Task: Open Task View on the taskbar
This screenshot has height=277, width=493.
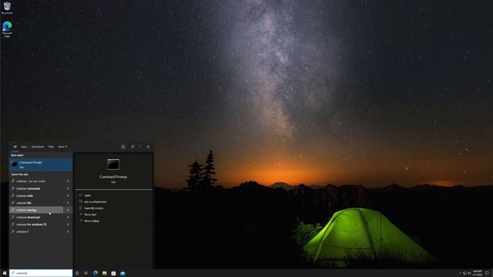Action: 86,273
